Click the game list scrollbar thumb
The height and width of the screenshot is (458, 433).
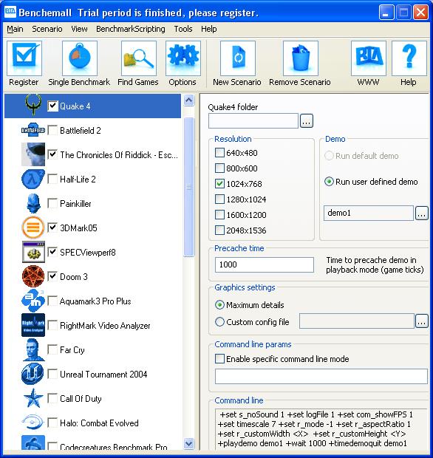(188, 187)
